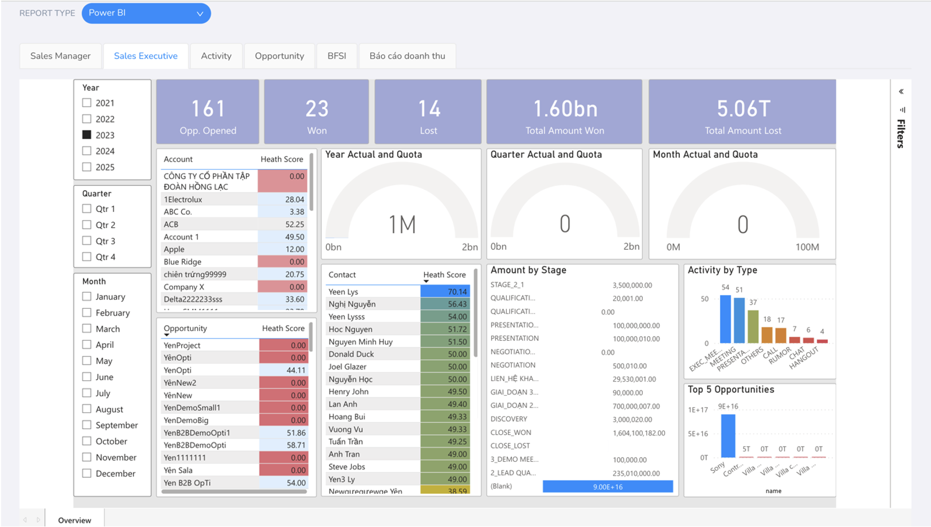Screen dimensions: 931x527
Task: Expand the Filters pane with double chevron
Action: (901, 92)
